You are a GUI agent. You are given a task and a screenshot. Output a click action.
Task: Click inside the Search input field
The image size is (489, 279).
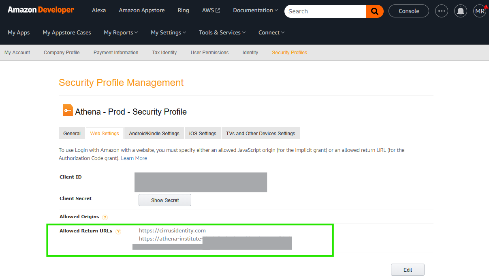pyautogui.click(x=324, y=11)
